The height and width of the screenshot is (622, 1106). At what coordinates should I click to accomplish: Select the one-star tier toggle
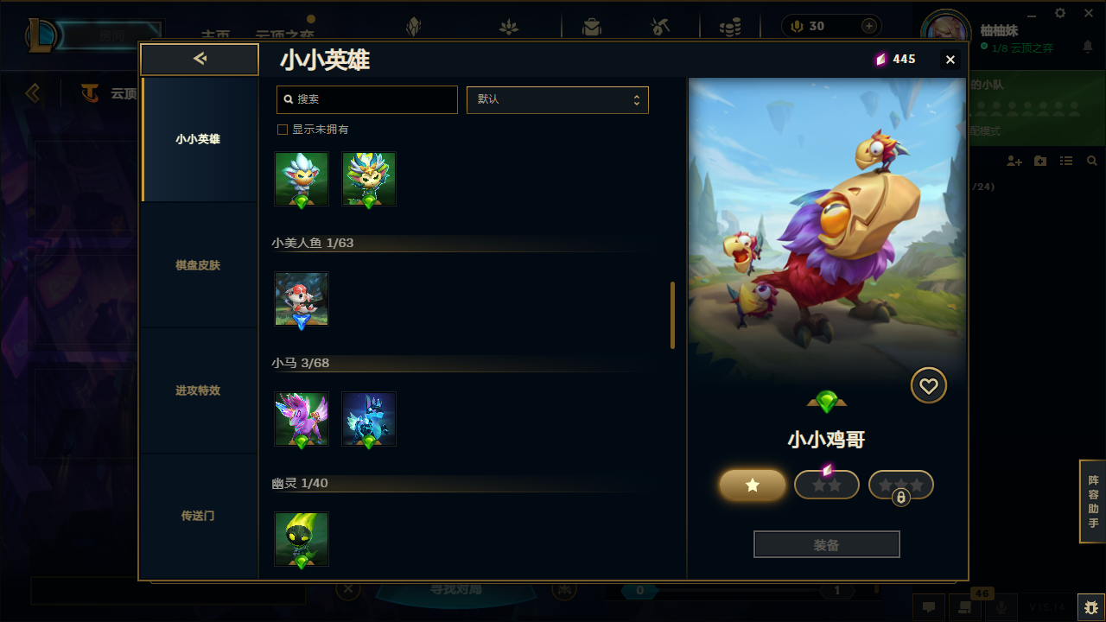click(x=753, y=486)
